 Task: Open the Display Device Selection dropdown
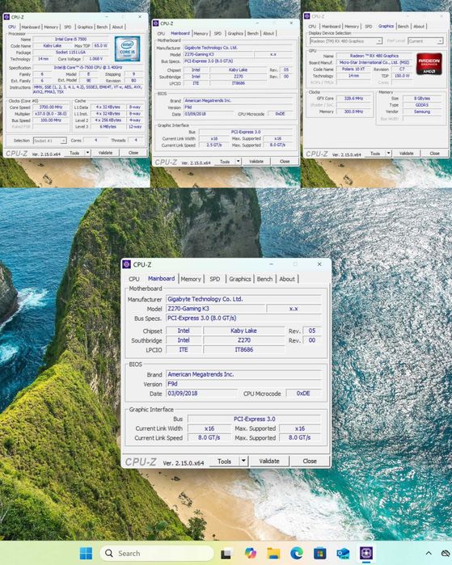click(345, 41)
